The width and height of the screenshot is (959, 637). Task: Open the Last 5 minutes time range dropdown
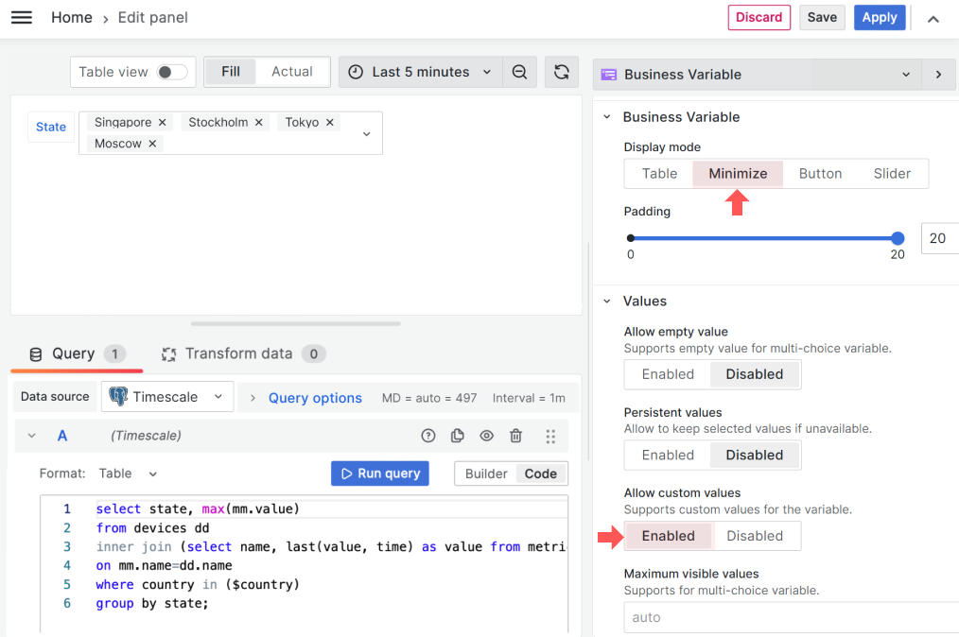pos(419,71)
